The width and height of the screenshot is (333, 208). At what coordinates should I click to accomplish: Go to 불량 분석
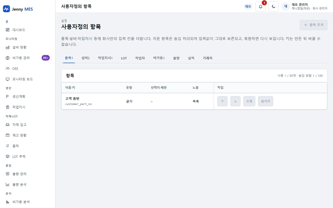(x=28, y=185)
